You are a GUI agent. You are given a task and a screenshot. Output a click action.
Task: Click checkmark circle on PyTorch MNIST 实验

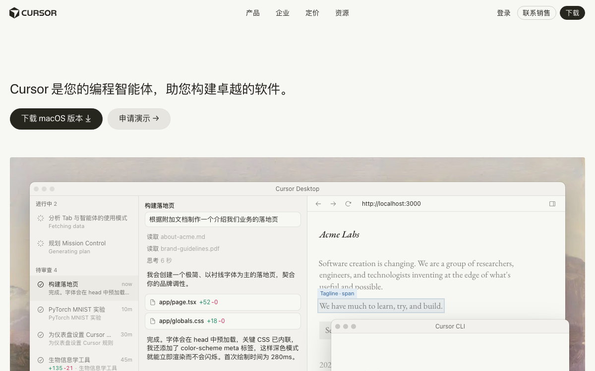(x=41, y=310)
